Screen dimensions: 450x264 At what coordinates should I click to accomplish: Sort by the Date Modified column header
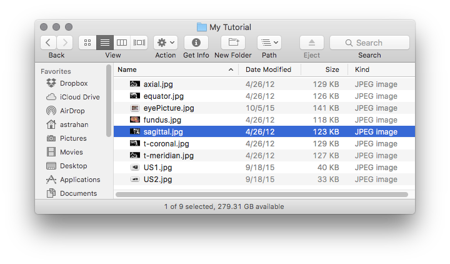(269, 69)
